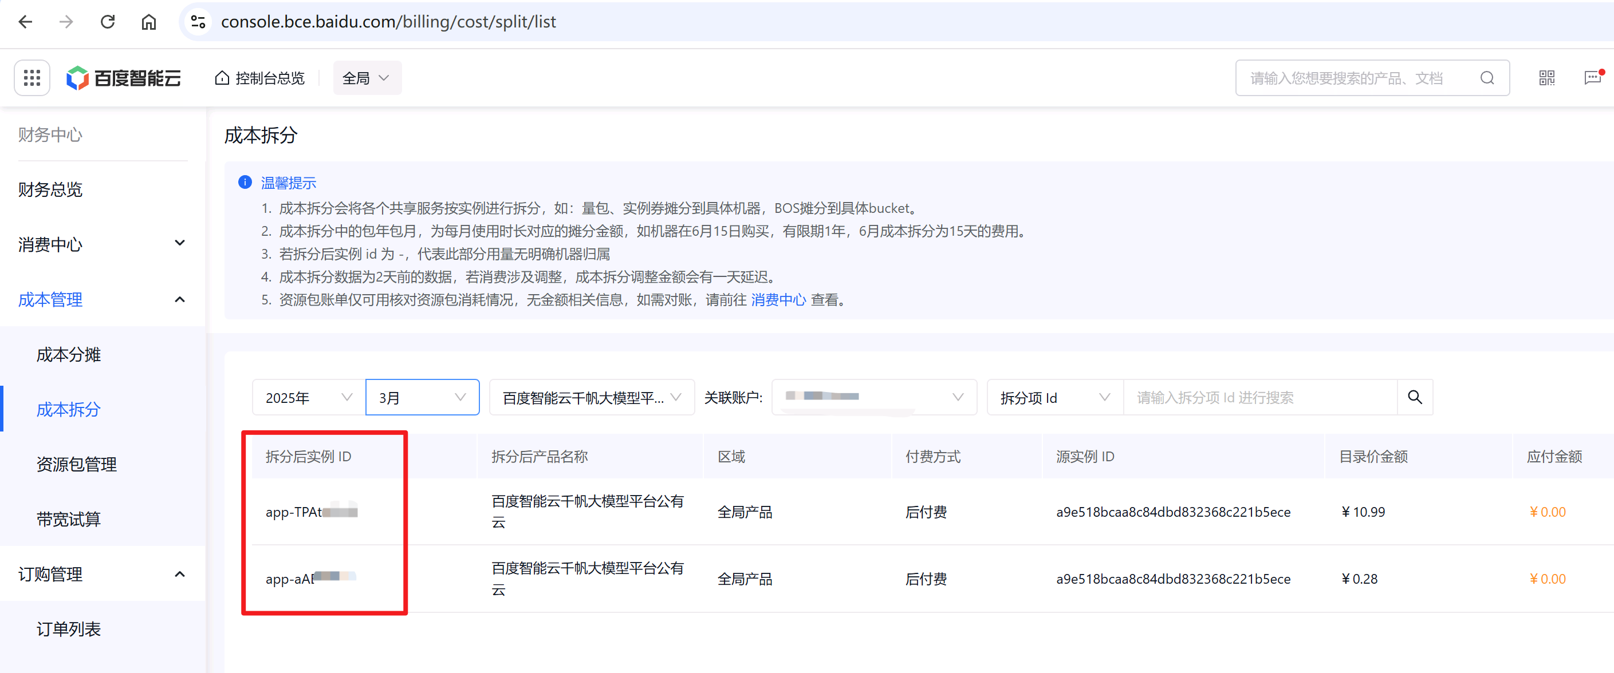Reload the page with the refresh icon

coord(108,22)
